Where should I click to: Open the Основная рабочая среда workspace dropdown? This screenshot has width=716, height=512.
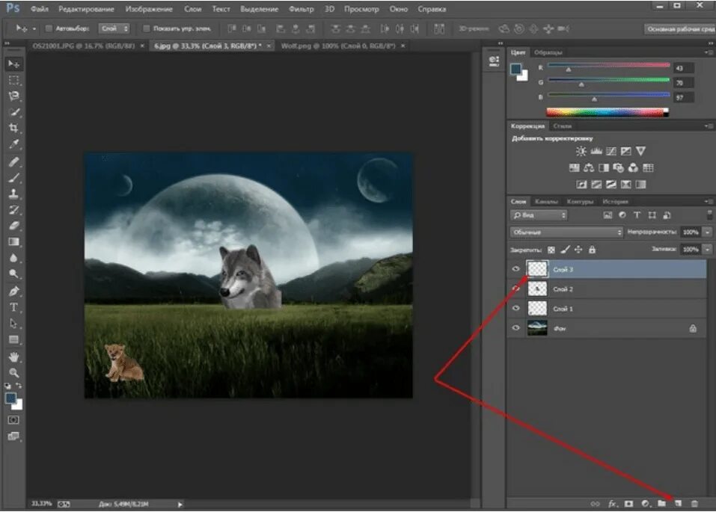680,28
